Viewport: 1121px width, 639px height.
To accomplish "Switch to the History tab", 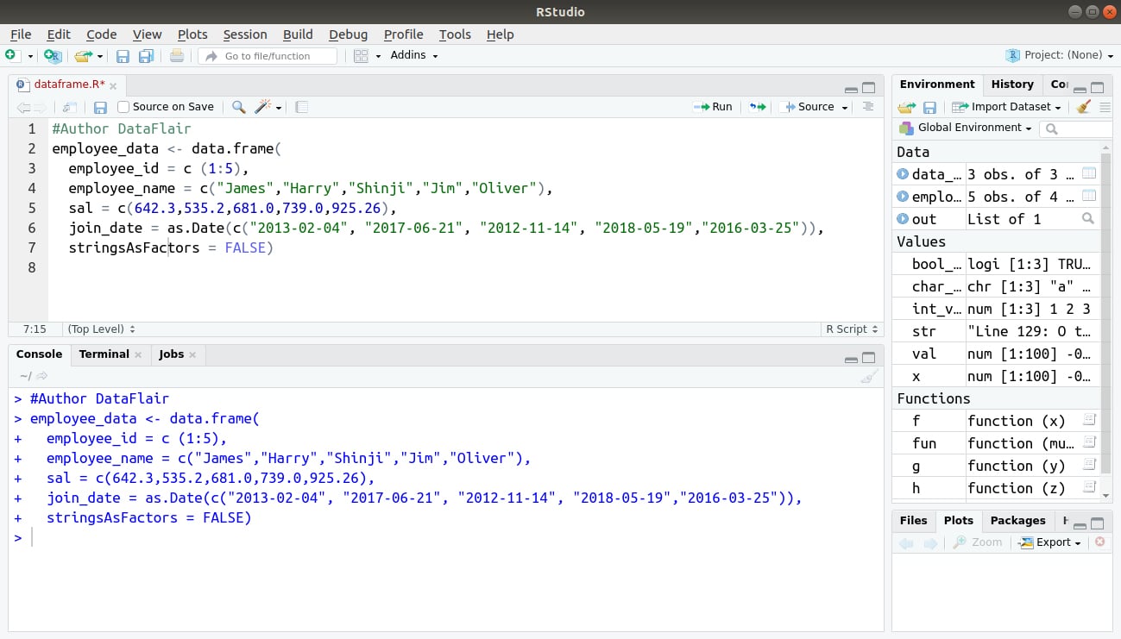I will [1012, 85].
